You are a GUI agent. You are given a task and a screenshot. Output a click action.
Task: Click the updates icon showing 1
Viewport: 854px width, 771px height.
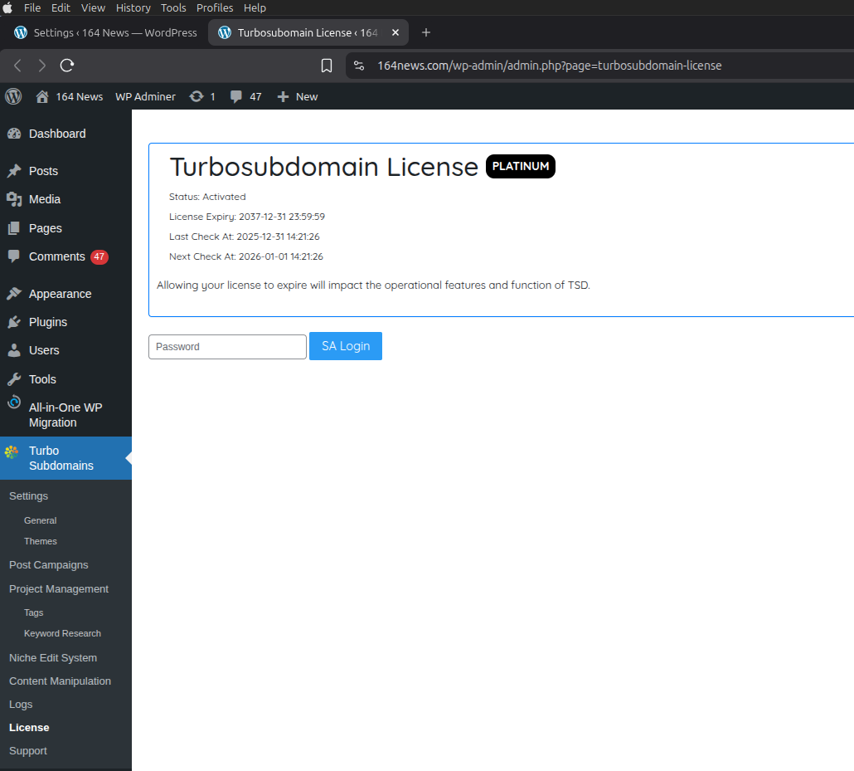[x=201, y=96]
